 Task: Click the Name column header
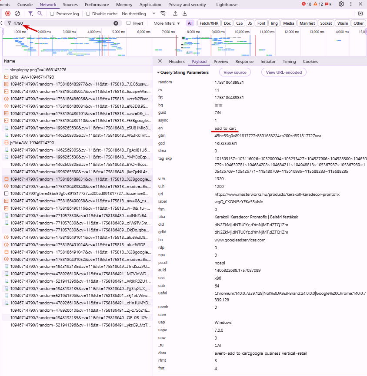[77, 61]
